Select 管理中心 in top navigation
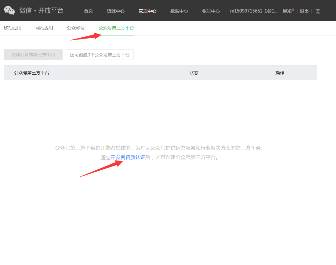The width and height of the screenshot is (336, 265). 147,11
